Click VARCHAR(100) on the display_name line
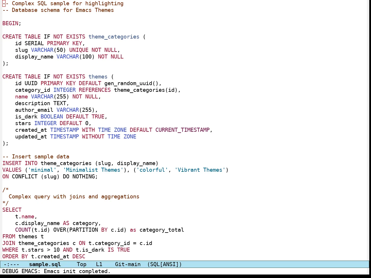 [76, 57]
